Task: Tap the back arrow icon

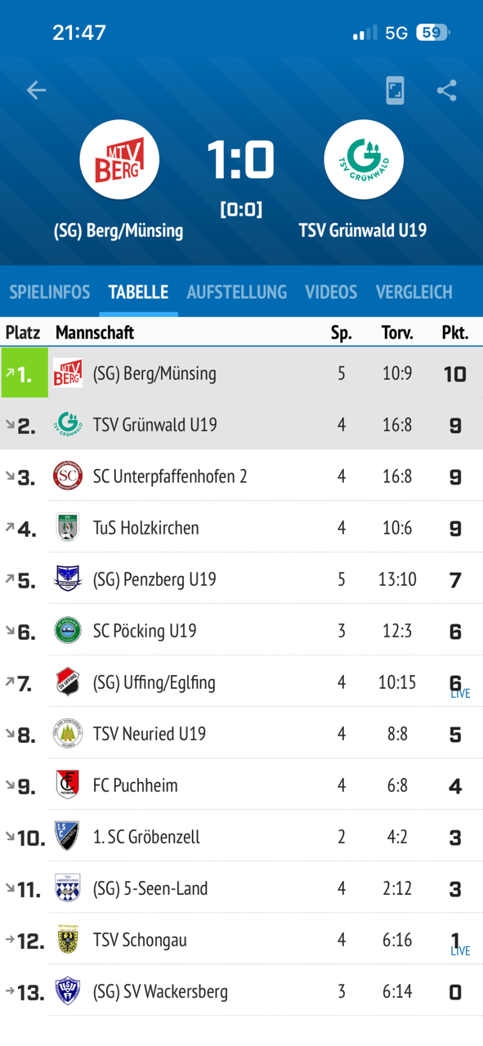Action: [x=36, y=90]
